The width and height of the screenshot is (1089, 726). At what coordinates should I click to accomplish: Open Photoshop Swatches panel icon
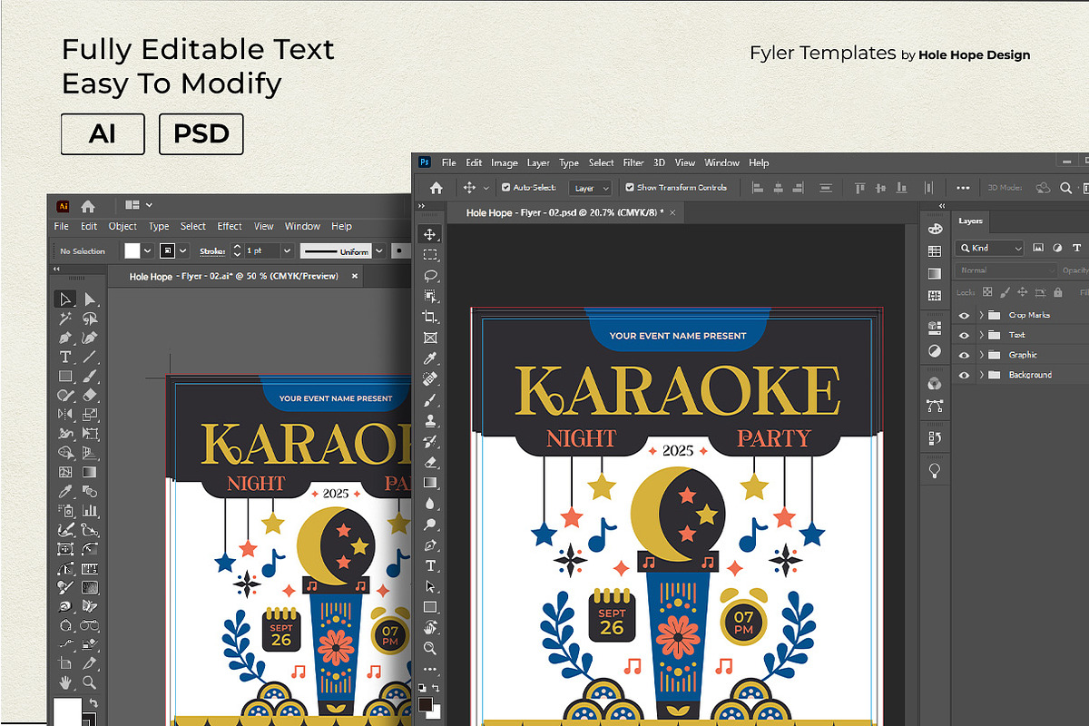coord(935,251)
